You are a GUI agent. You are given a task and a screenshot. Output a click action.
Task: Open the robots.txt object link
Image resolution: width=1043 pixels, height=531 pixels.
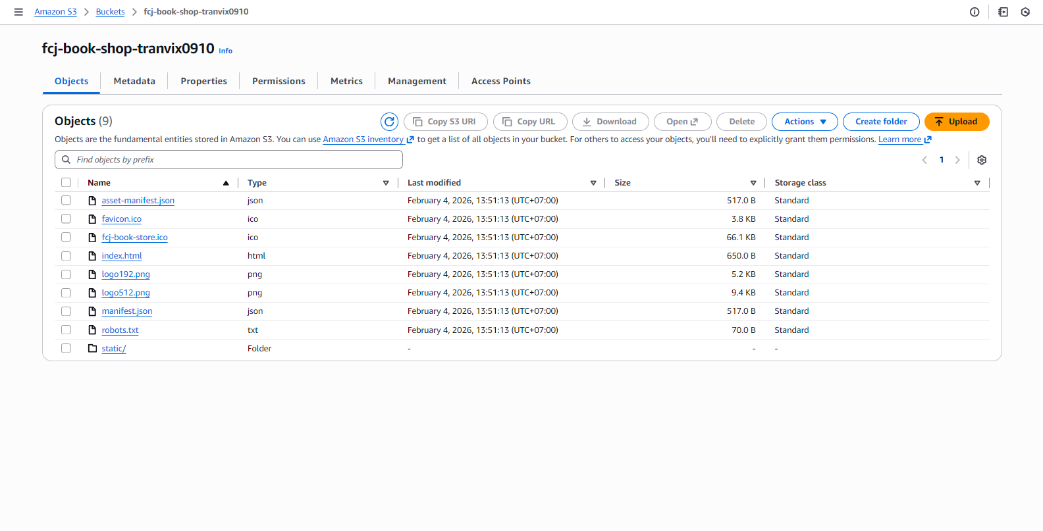(120, 330)
